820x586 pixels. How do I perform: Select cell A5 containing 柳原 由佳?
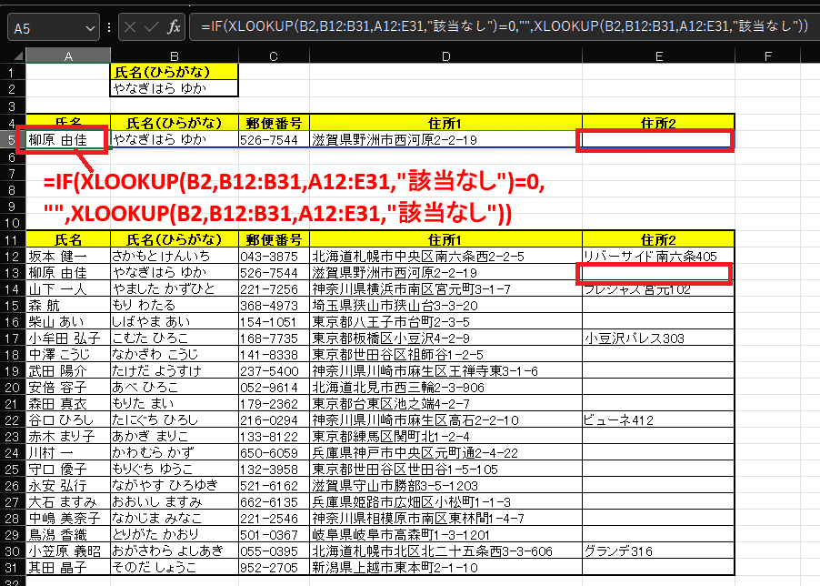coord(67,140)
